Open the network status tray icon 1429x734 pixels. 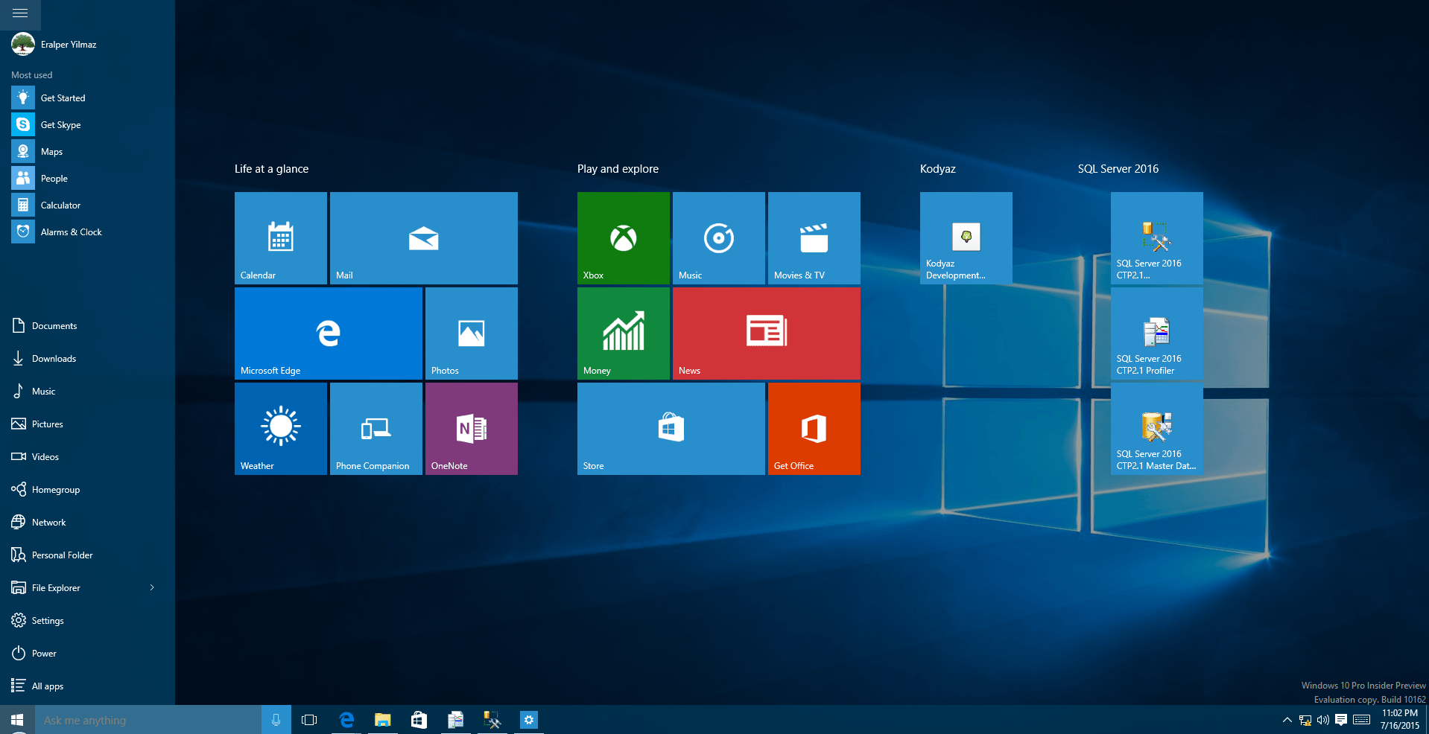[x=1305, y=720]
